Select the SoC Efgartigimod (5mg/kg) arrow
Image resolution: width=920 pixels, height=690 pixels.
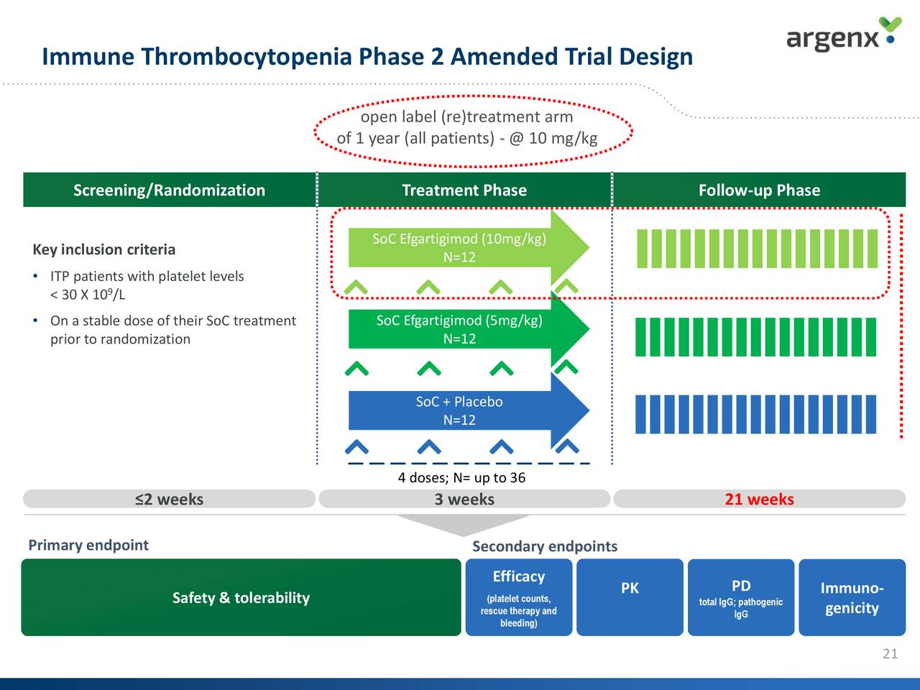click(469, 329)
